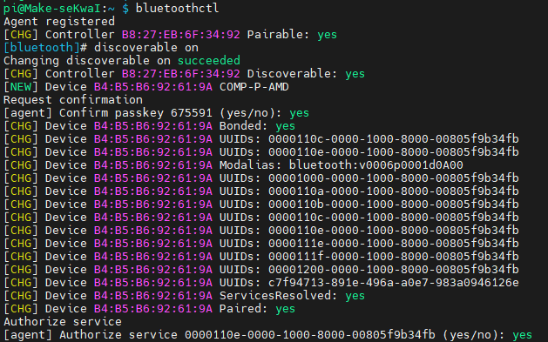Click controller address on Pairable line
This screenshot has width=548, height=342.
pos(180,35)
